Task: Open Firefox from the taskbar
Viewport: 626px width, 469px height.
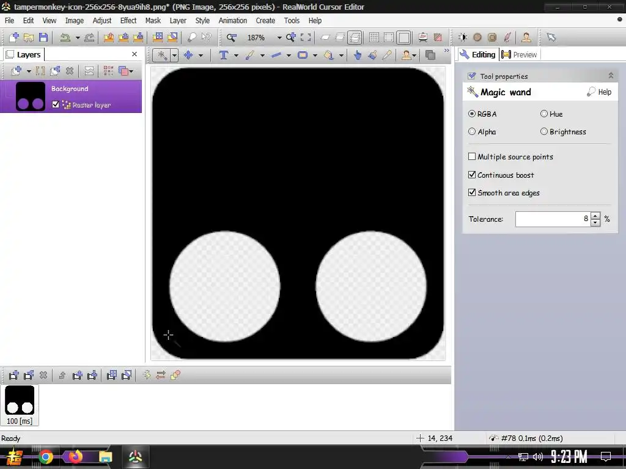Action: click(x=75, y=456)
